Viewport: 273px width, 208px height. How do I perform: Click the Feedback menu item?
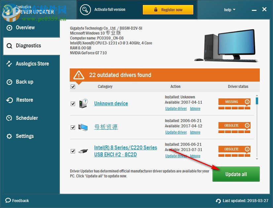click(x=17, y=200)
